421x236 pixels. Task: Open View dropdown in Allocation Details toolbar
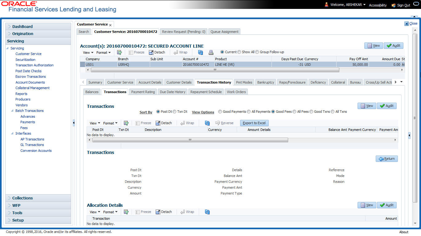tap(95, 212)
